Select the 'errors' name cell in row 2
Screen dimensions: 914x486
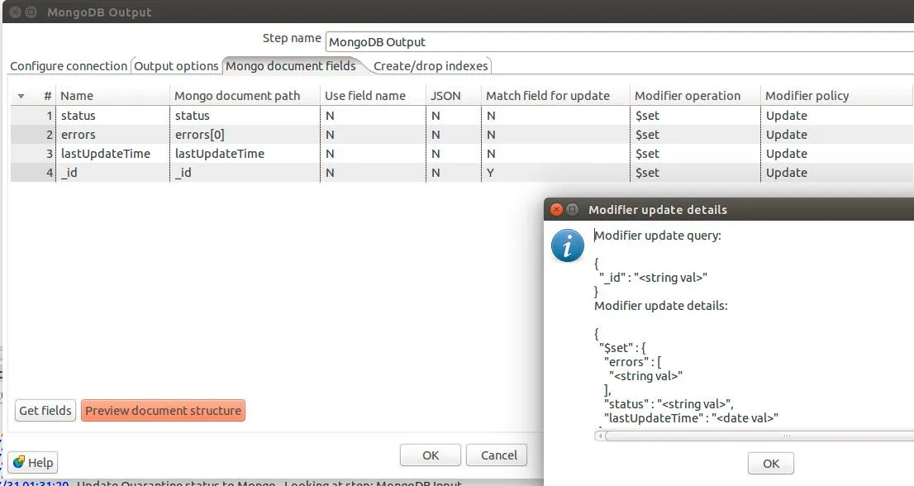coord(113,135)
